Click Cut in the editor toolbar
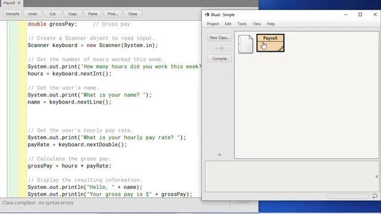 52,14
